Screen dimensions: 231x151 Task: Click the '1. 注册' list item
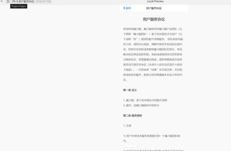click(127, 126)
